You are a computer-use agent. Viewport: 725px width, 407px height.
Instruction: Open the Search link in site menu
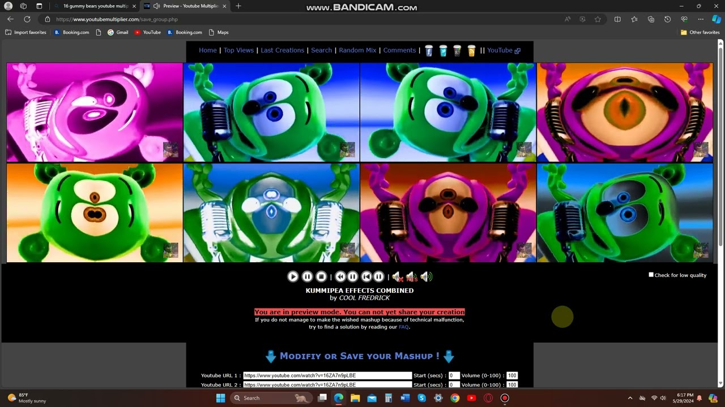pyautogui.click(x=321, y=50)
